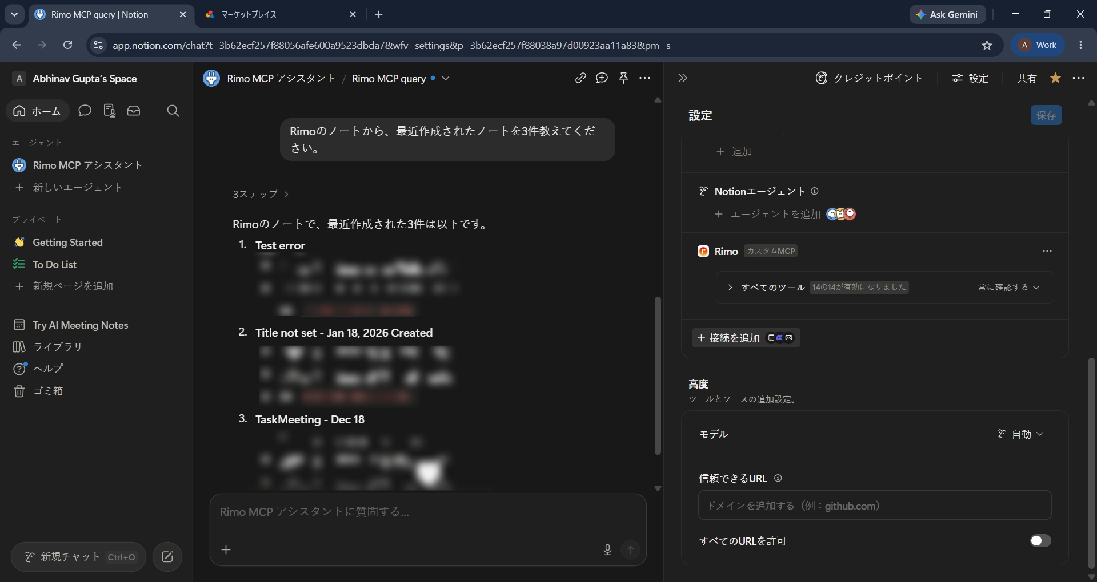Image resolution: width=1097 pixels, height=582 pixels.
Task: Open a new browser tab
Action: pyautogui.click(x=379, y=15)
